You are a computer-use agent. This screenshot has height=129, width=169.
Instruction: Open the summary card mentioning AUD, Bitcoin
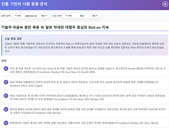tap(85, 111)
